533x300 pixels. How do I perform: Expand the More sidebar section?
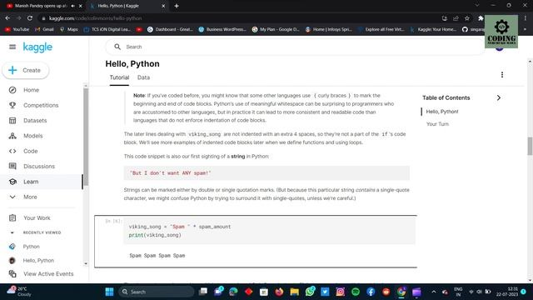tap(30, 197)
